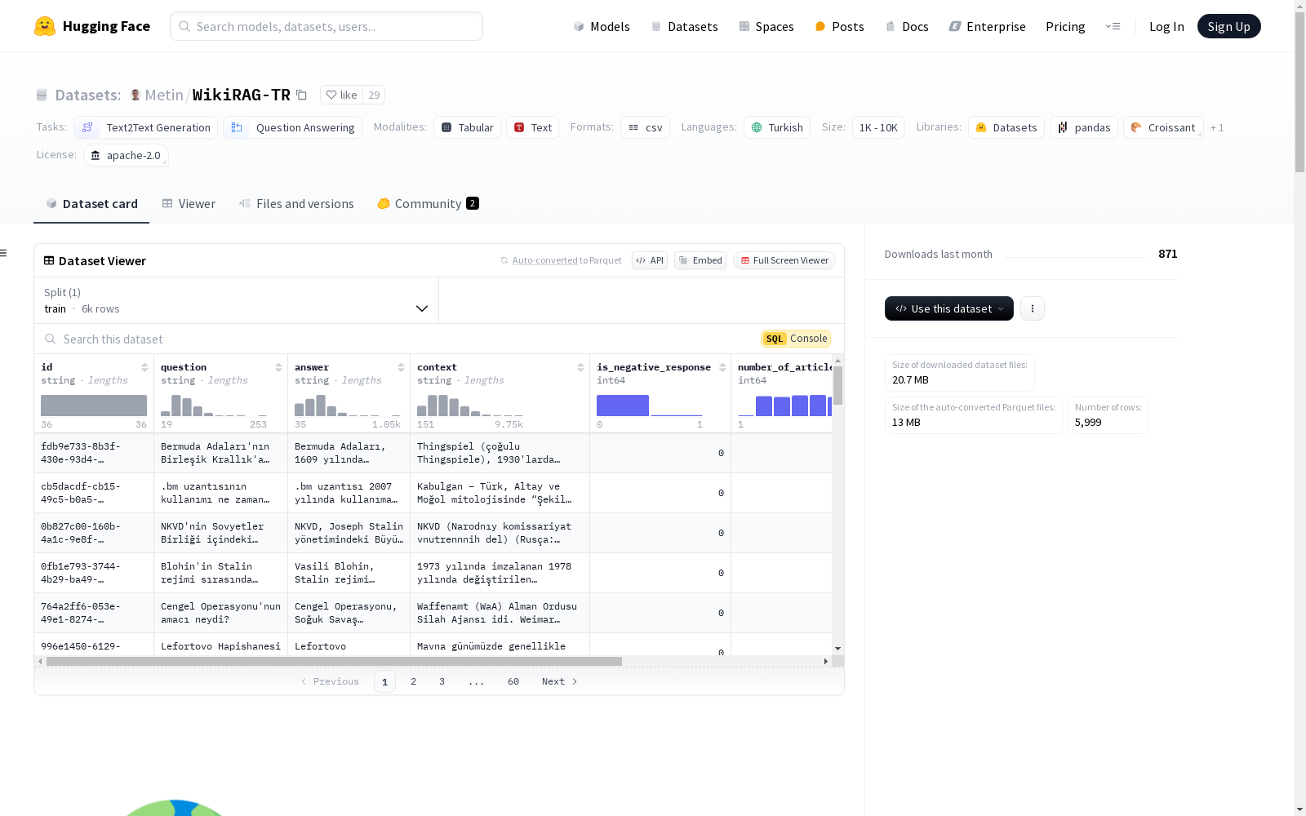The image size is (1306, 816).
Task: Click the question cell "Cengel Operasyonu'nun amacı neydi?"
Action: coord(220,613)
